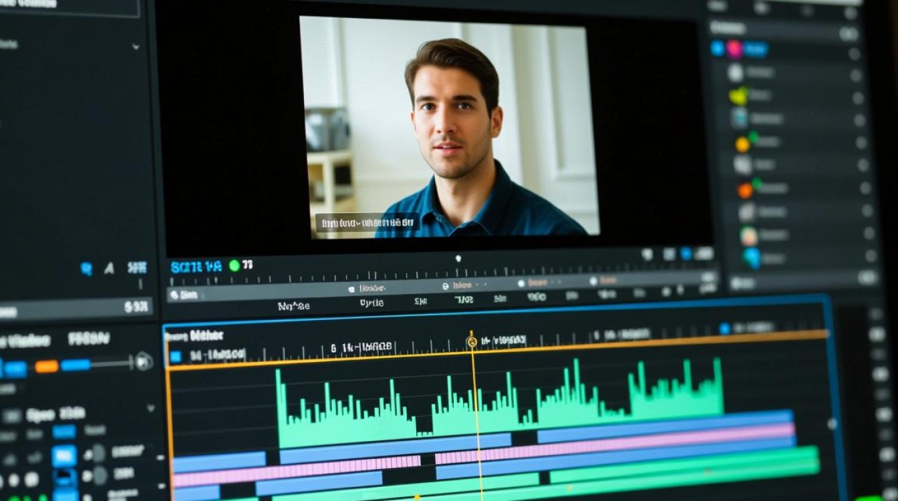The width and height of the screenshot is (898, 501).
Task: Select the green audio waveform clip in the timeline
Action: point(500,402)
